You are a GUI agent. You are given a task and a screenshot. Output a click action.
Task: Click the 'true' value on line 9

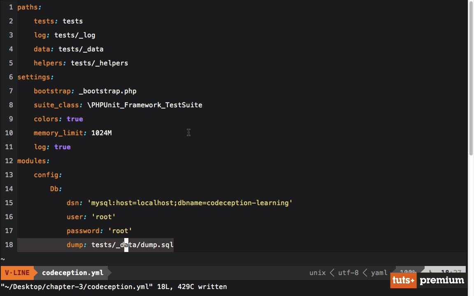[74, 119]
